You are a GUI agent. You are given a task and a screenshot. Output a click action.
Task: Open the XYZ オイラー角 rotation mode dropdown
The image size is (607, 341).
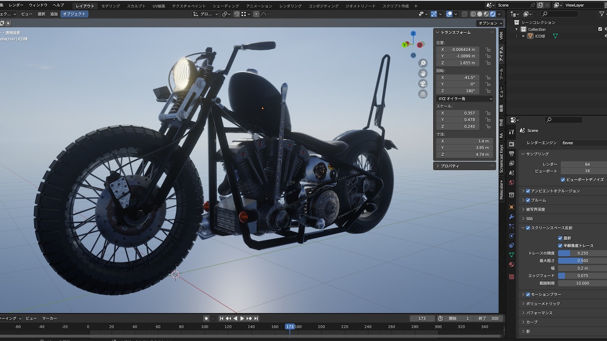(x=465, y=99)
